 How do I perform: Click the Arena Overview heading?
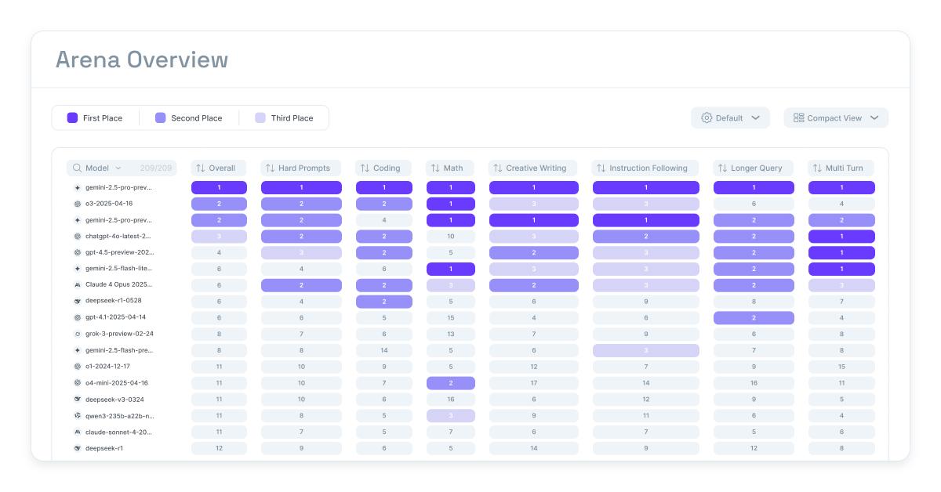(x=142, y=60)
